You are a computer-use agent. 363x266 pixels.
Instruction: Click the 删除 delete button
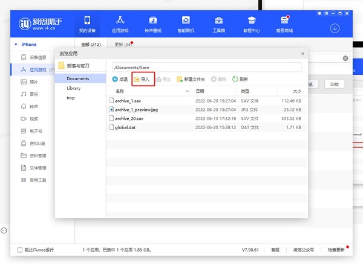click(x=218, y=79)
